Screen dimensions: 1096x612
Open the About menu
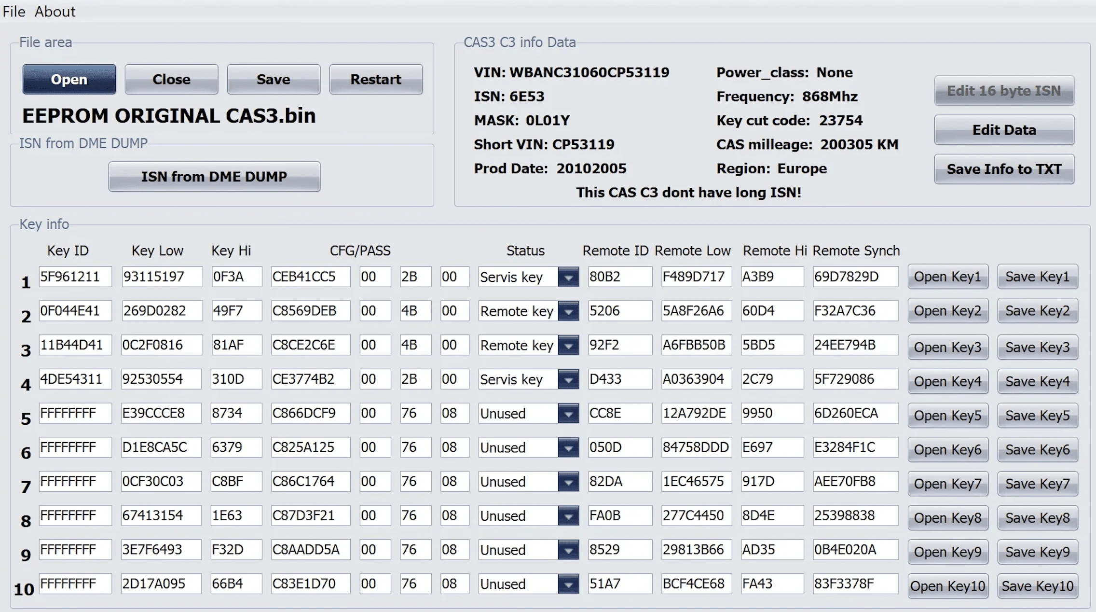pos(55,12)
